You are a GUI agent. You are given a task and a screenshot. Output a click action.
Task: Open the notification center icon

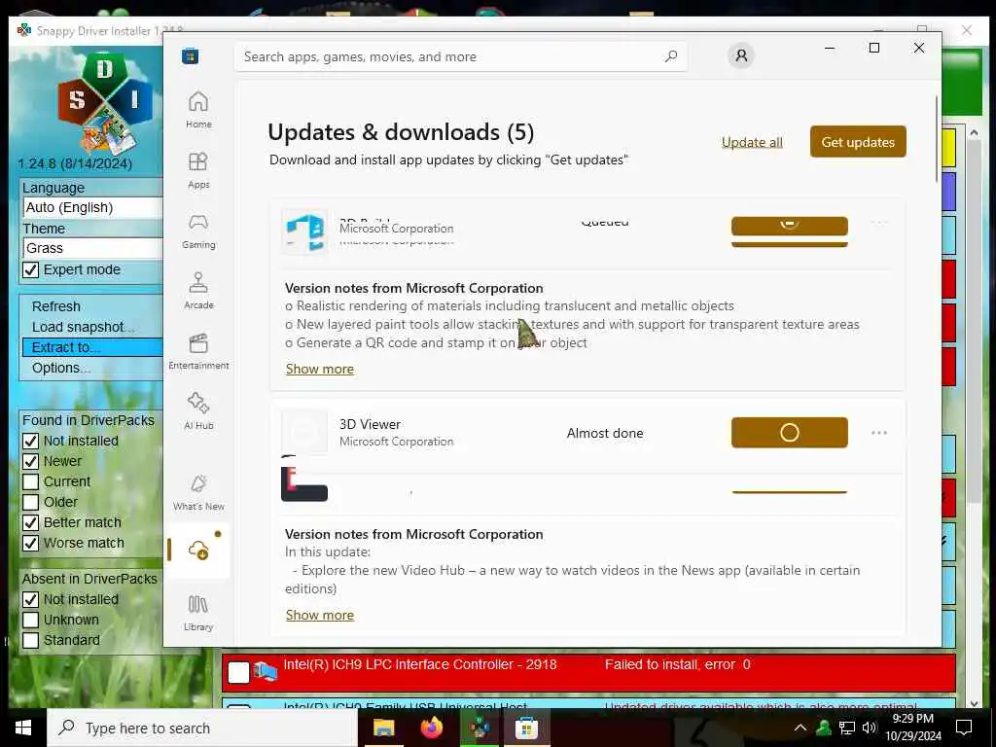coord(964,728)
